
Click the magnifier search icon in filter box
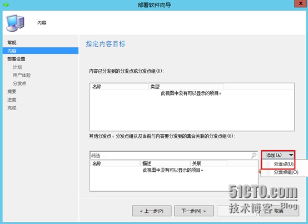(254, 155)
